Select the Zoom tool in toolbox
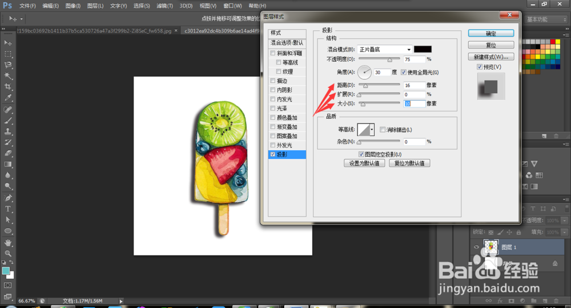Image resolution: width=571 pixels, height=308 pixels. pos(7,254)
